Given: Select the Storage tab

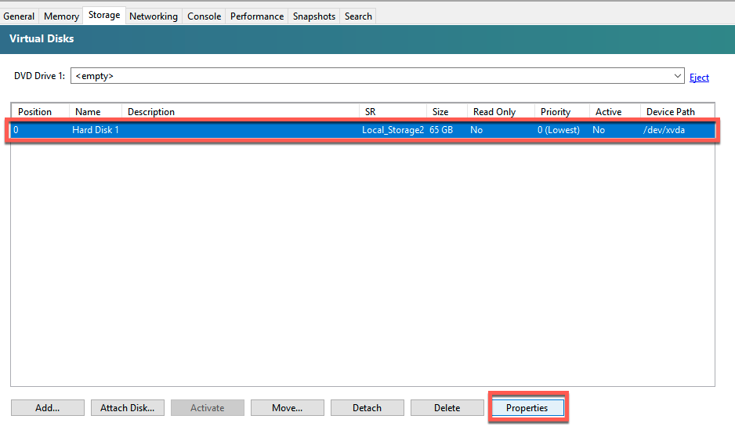Looking at the screenshot, I should (x=104, y=15).
